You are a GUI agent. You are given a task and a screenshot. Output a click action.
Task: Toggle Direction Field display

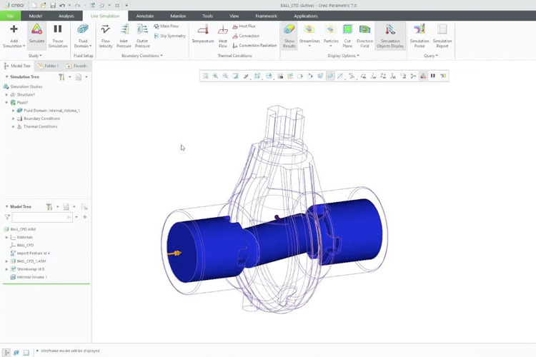click(364, 34)
